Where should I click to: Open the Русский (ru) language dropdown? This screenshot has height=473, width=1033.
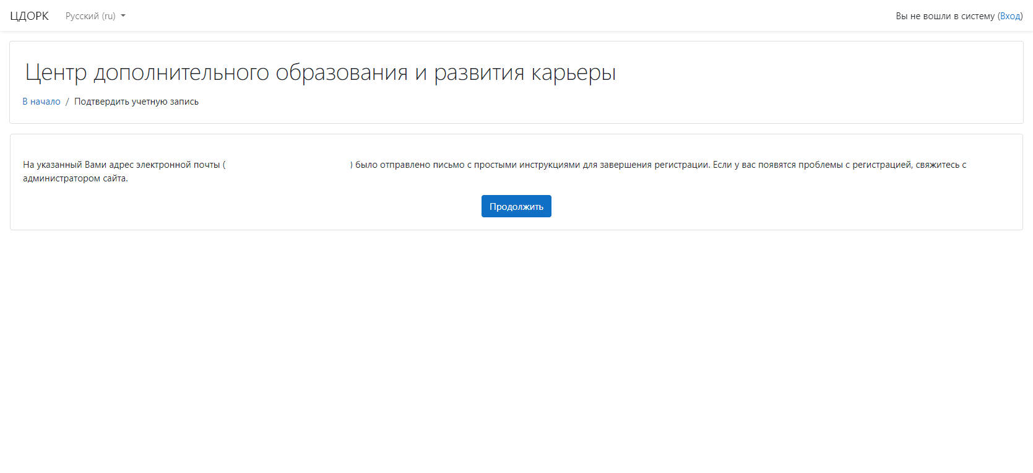point(95,16)
